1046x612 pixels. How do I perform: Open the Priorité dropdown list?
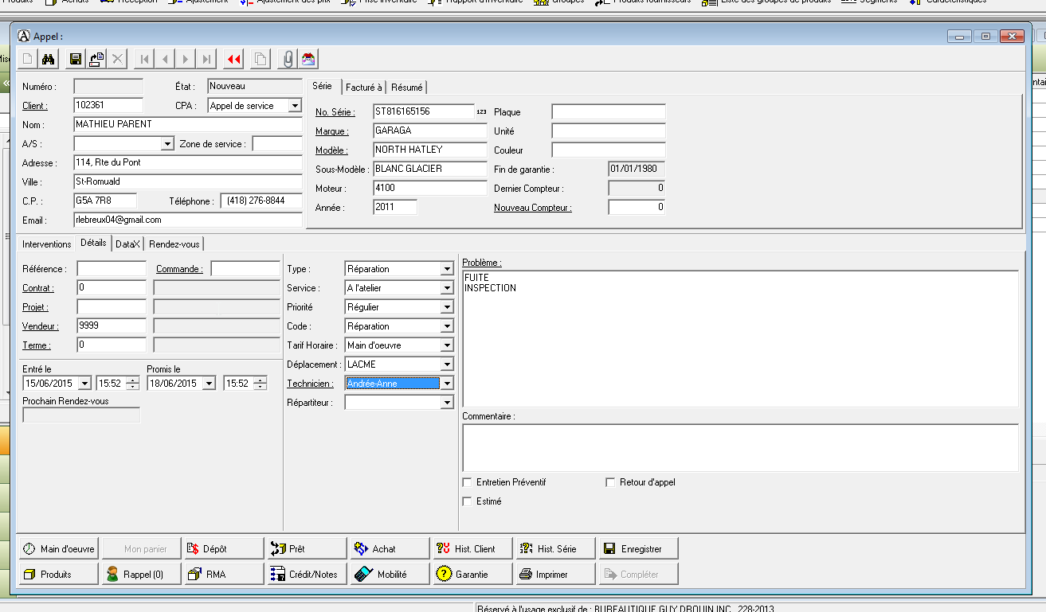coord(447,307)
